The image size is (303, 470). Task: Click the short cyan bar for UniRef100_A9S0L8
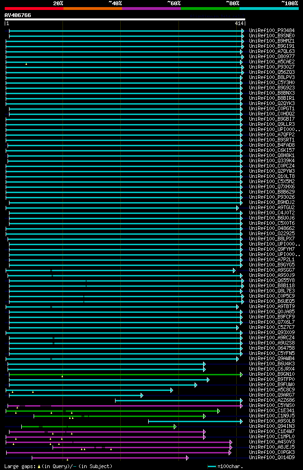point(196,421)
